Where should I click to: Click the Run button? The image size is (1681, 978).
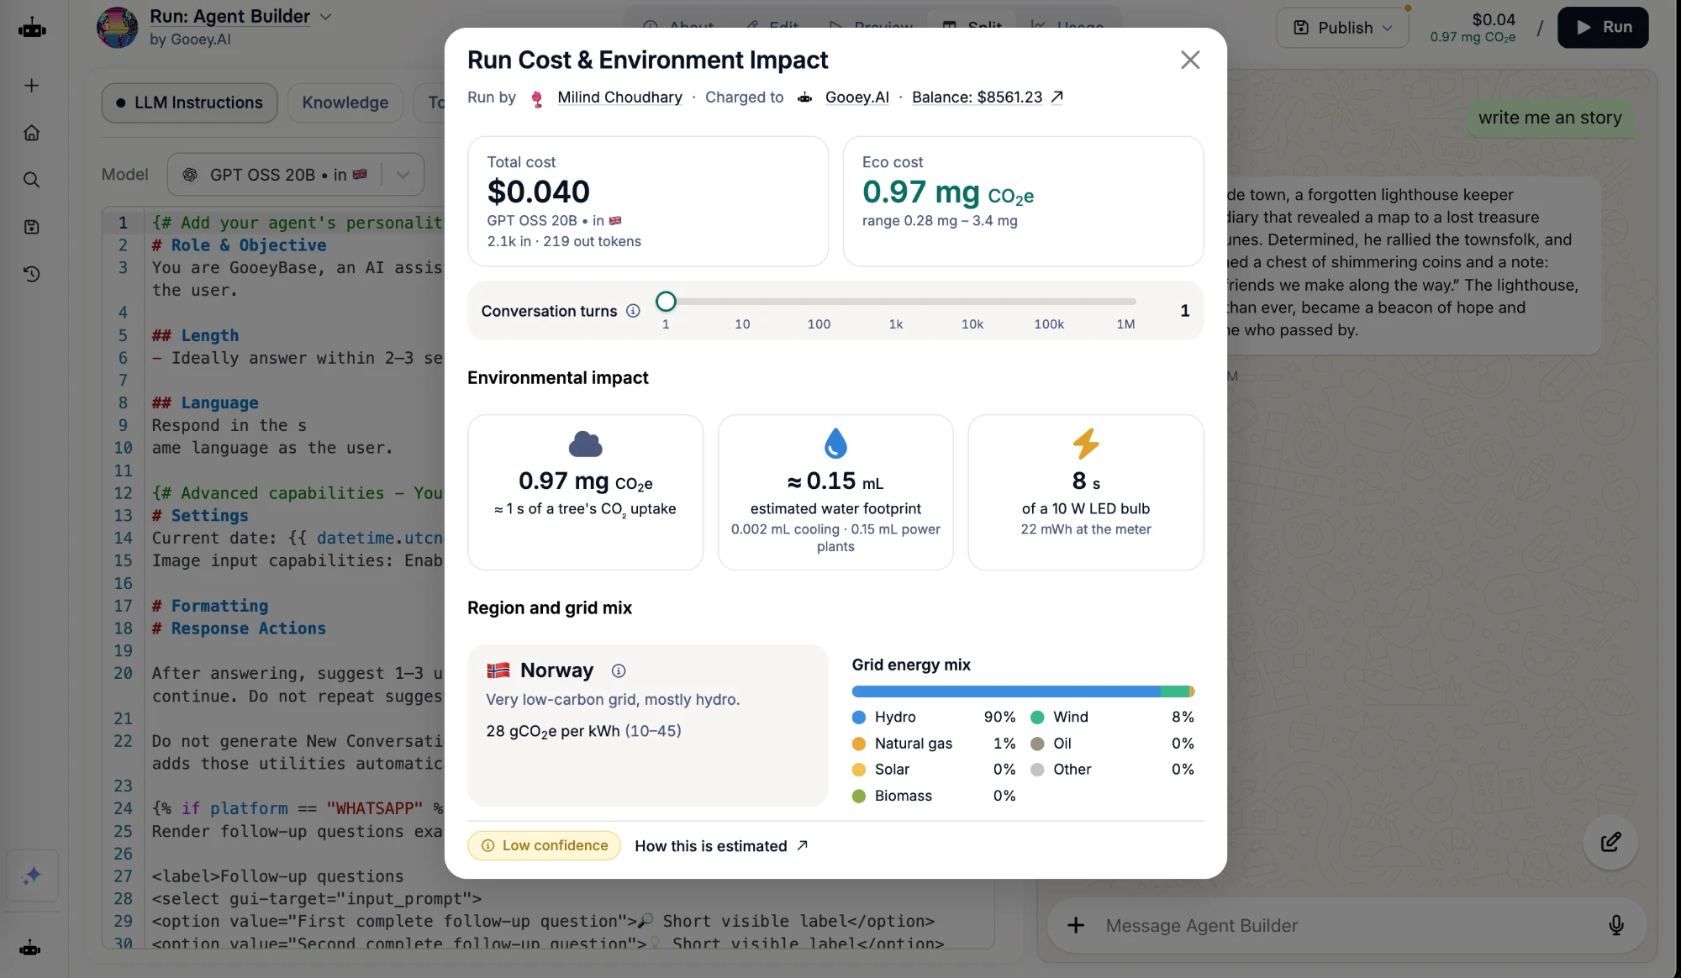click(x=1603, y=28)
